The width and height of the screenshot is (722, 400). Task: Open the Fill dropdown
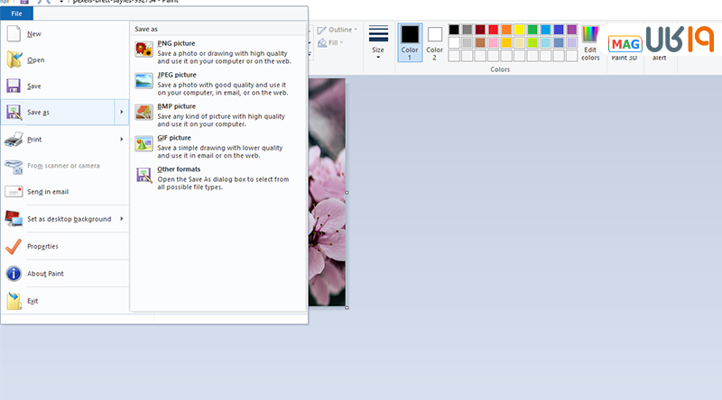point(330,42)
